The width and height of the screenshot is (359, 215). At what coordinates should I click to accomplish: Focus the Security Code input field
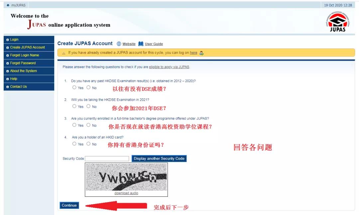107,158
